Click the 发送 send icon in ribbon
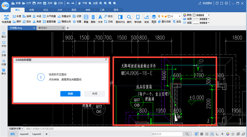 147,19
